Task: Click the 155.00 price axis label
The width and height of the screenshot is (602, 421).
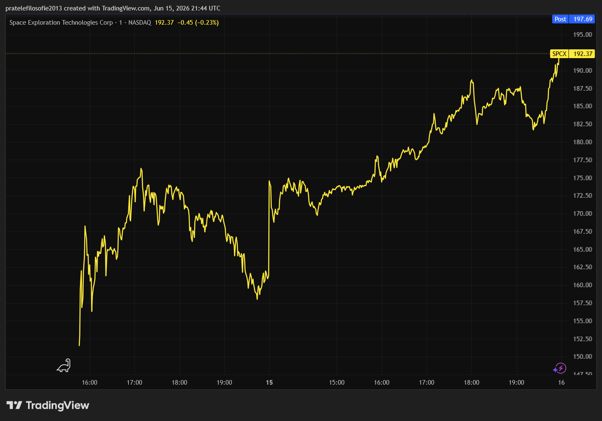Action: coord(583,321)
